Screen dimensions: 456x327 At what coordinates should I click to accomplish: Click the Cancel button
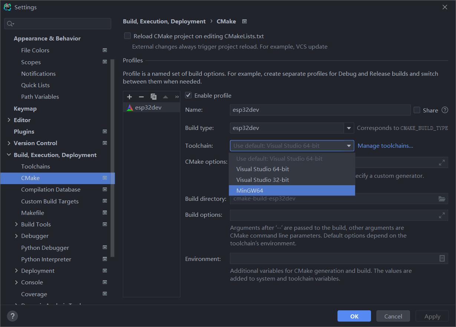click(x=393, y=316)
